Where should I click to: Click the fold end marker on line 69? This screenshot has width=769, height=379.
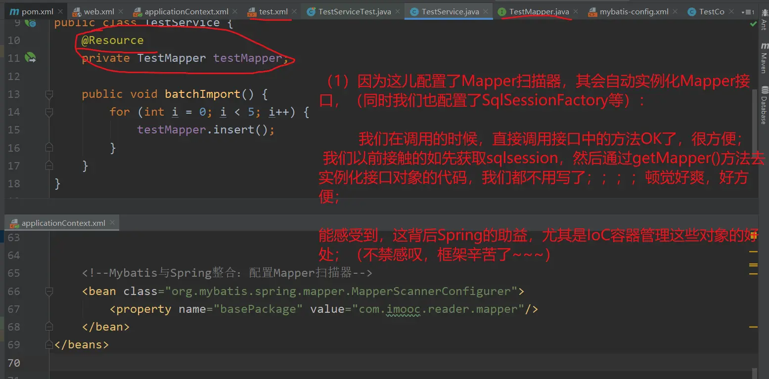[49, 344]
